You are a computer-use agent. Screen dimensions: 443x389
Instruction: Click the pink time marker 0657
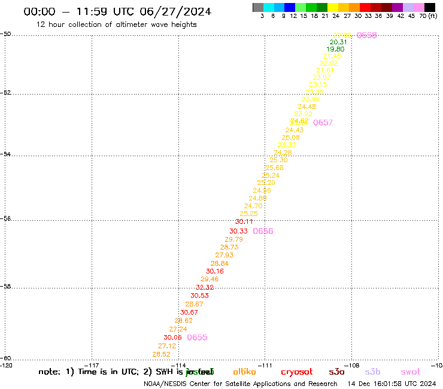point(323,123)
